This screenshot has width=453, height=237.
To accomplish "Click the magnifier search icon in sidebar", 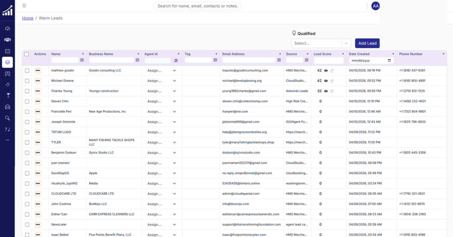I will (8, 118).
